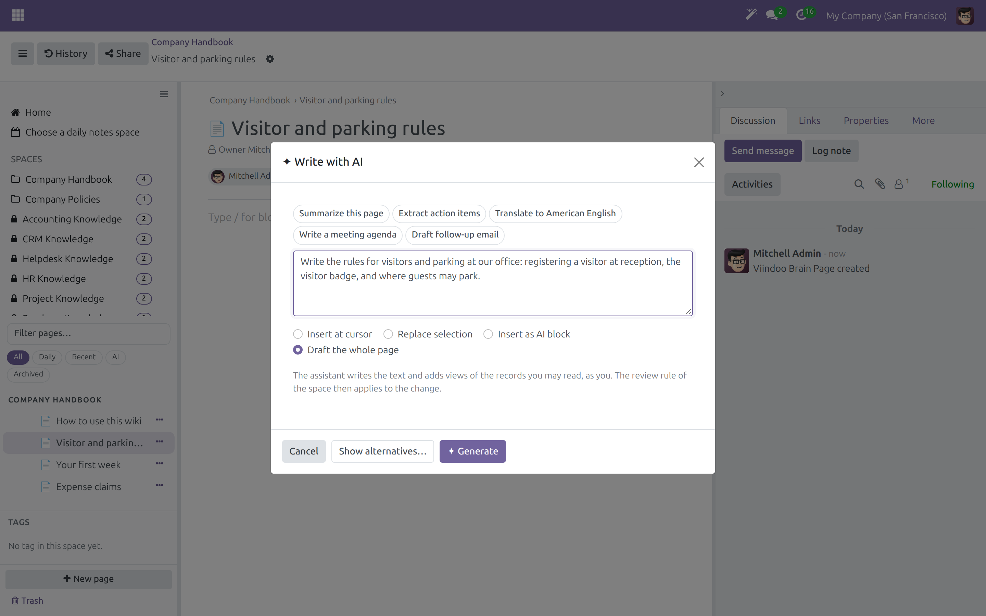986x616 pixels.
Task: Select Draft the whole page option
Action: coord(298,350)
